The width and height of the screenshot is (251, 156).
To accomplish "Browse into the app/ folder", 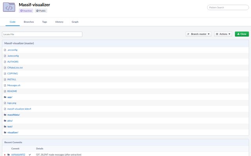I will (10, 97).
